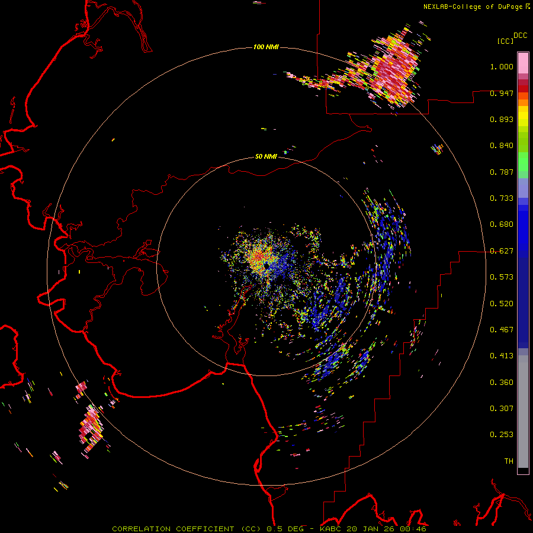Click the 0.360 scale value
The image size is (533, 533).
pyautogui.click(x=502, y=383)
